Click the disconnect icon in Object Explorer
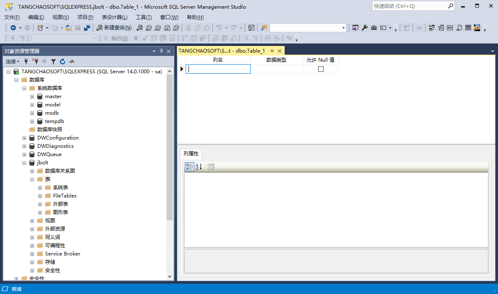 (35, 61)
